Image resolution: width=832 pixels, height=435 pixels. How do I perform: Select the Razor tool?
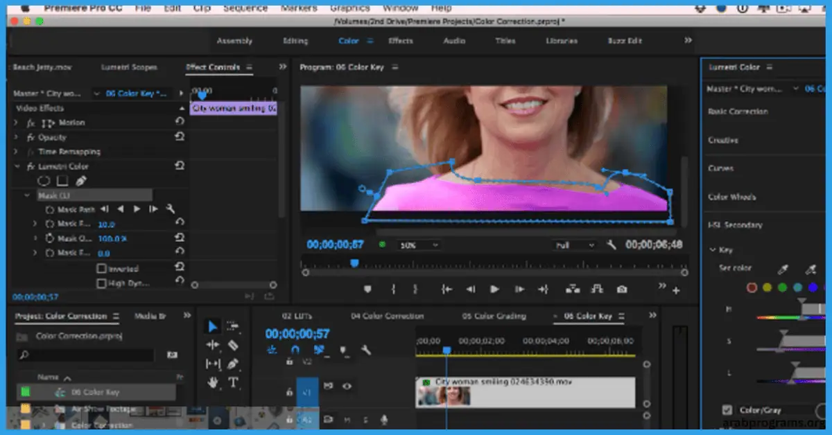(x=233, y=345)
